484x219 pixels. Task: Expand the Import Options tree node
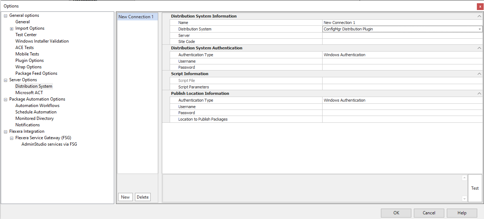[x=11, y=29]
